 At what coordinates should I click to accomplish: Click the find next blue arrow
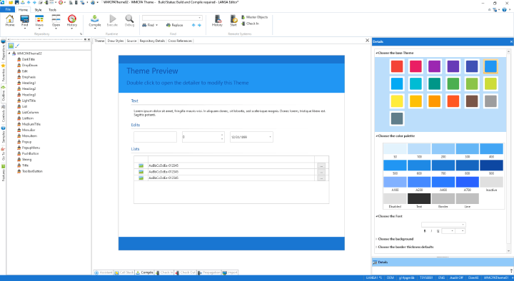(199, 25)
